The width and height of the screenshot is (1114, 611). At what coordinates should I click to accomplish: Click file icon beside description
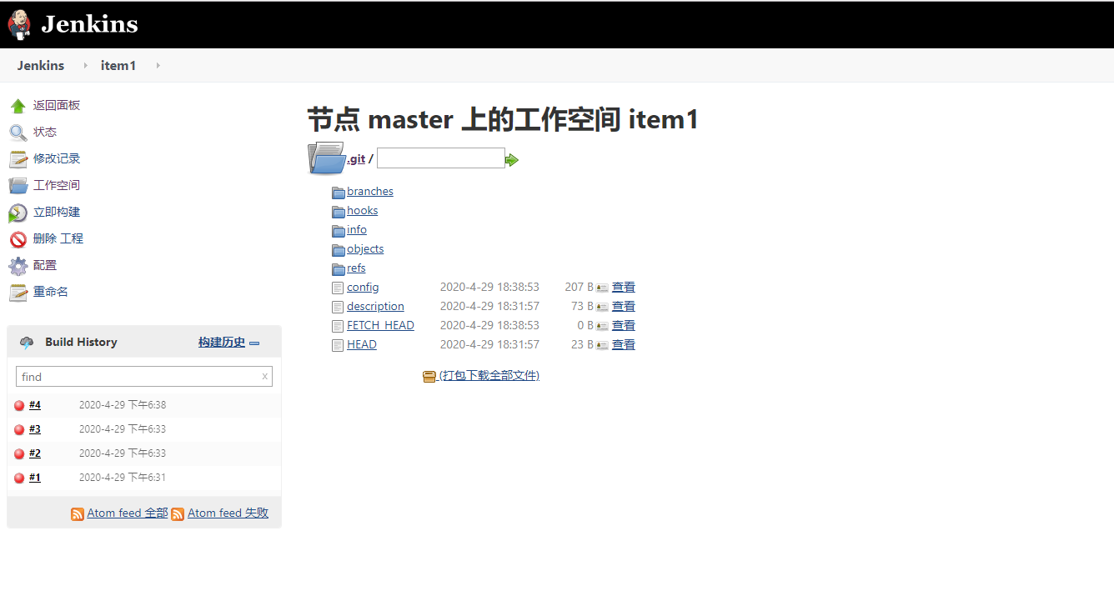(338, 307)
